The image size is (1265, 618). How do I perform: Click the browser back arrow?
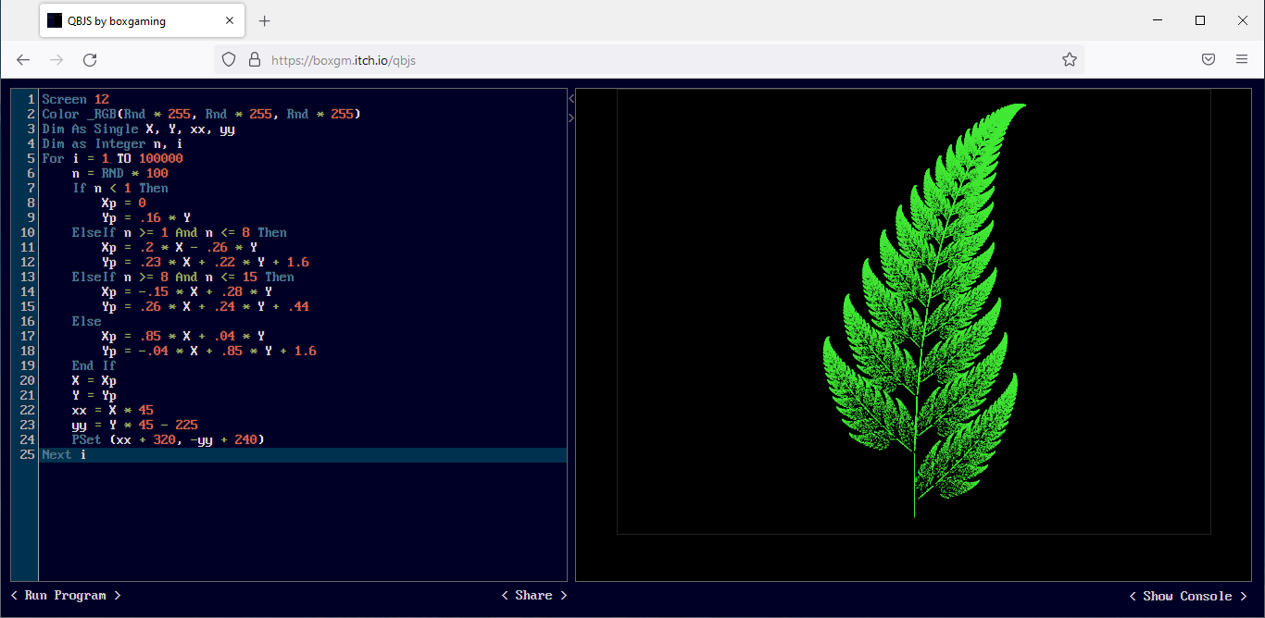pos(23,59)
